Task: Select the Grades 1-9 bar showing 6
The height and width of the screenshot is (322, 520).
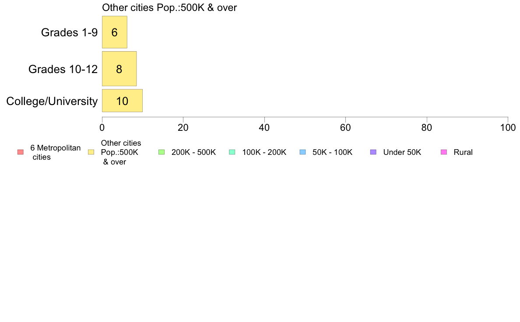Action: 114,32
